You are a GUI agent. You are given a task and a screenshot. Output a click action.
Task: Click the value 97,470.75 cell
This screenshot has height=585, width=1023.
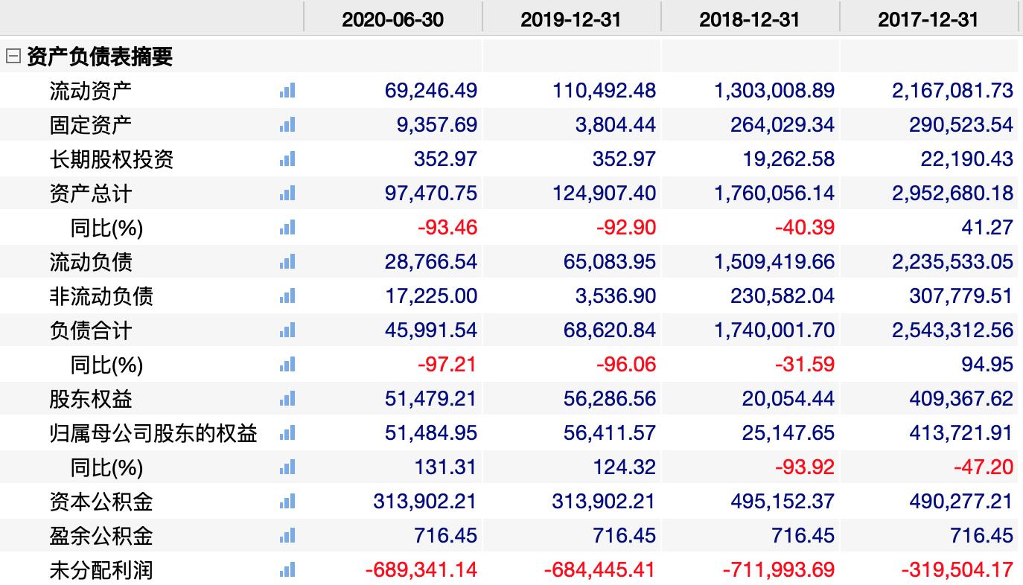pos(431,194)
